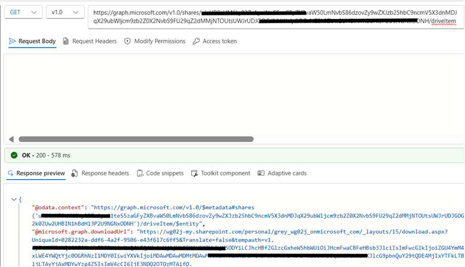This screenshot has width=465, height=267.
Task: Click the scroll-left arrow in request body
Action: tap(11, 139)
